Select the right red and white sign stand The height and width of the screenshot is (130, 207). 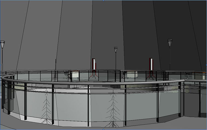[x=151, y=65]
